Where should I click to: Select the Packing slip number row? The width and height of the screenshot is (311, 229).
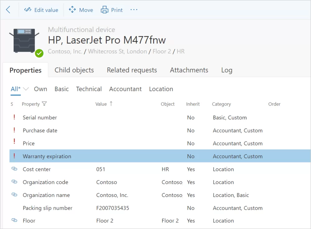48,208
